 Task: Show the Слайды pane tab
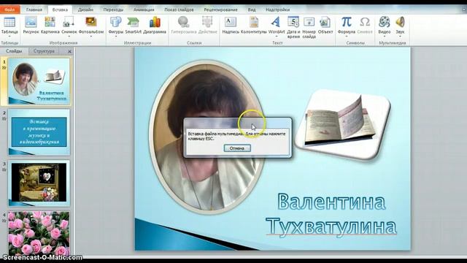click(x=14, y=51)
